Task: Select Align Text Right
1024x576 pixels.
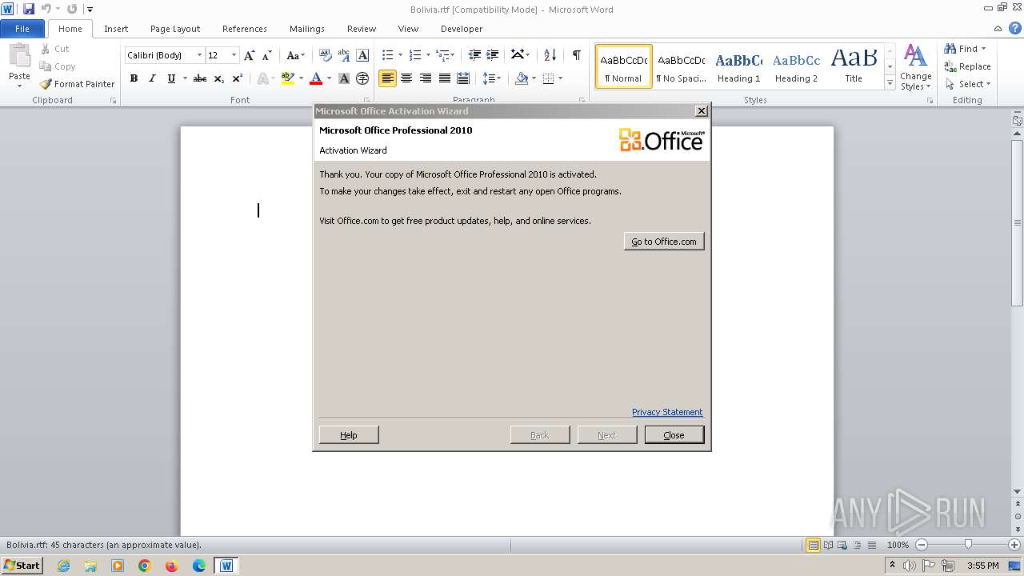Action: (426, 78)
